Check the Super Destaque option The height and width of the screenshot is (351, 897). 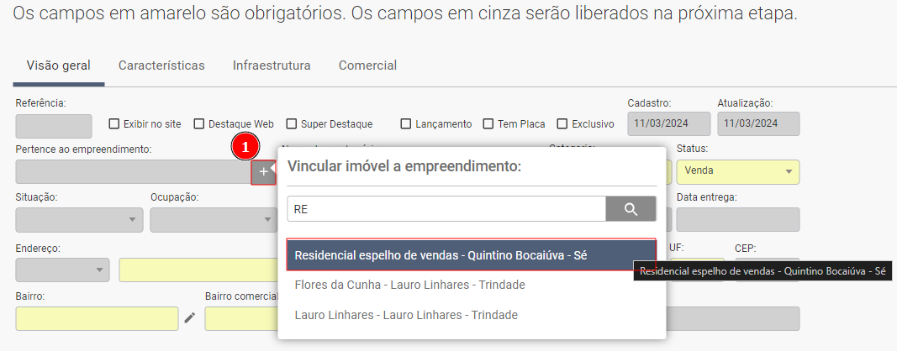pos(291,123)
